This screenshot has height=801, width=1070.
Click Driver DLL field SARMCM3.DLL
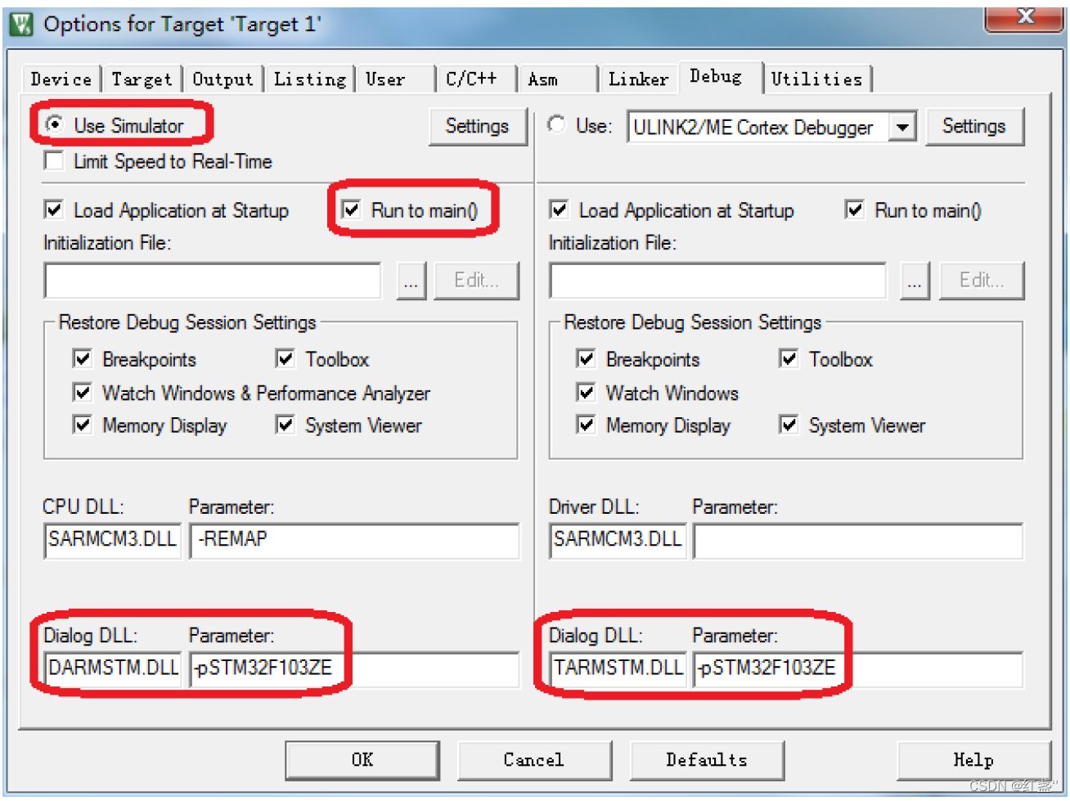[618, 540]
